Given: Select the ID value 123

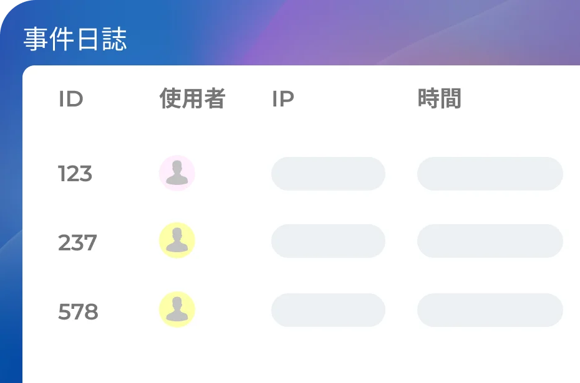Looking at the screenshot, I should click(x=75, y=174).
